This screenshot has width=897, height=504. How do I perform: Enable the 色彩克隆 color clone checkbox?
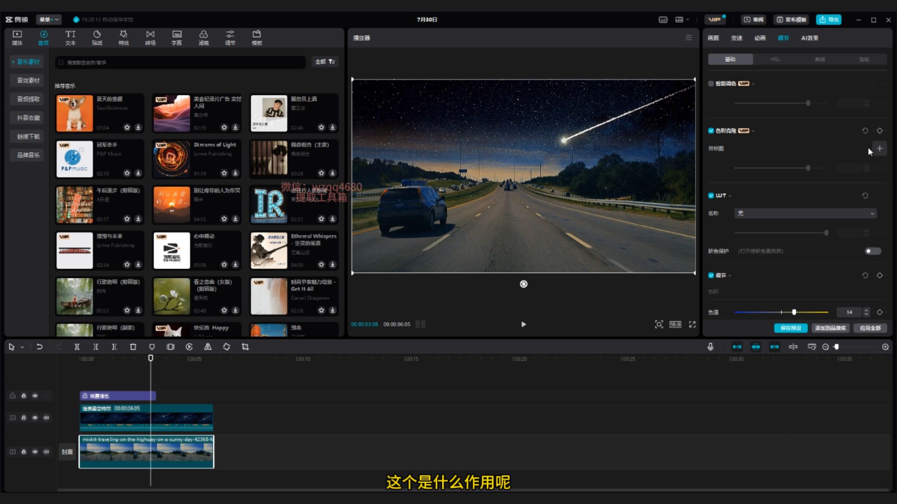[712, 131]
